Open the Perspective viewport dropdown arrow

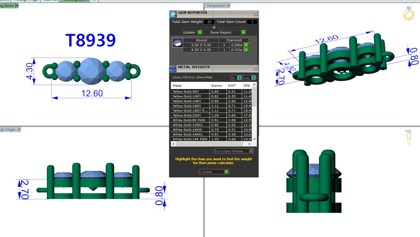pos(229,6)
